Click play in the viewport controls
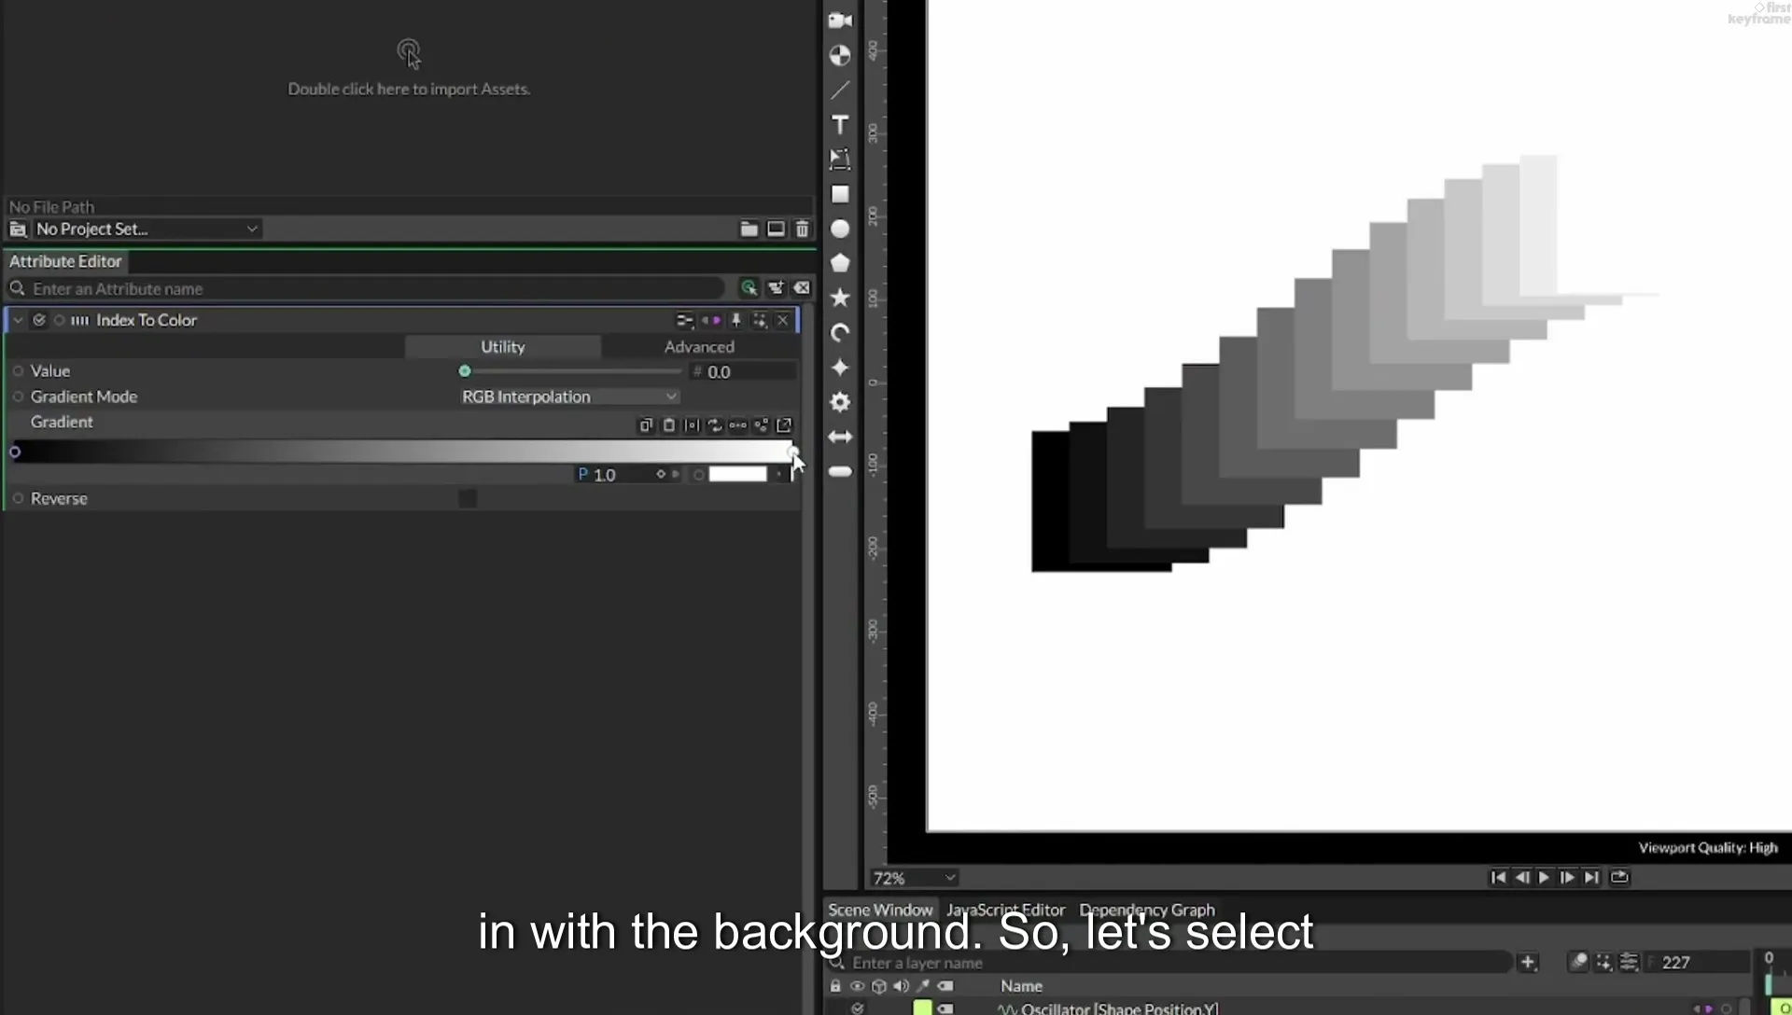 point(1544,877)
